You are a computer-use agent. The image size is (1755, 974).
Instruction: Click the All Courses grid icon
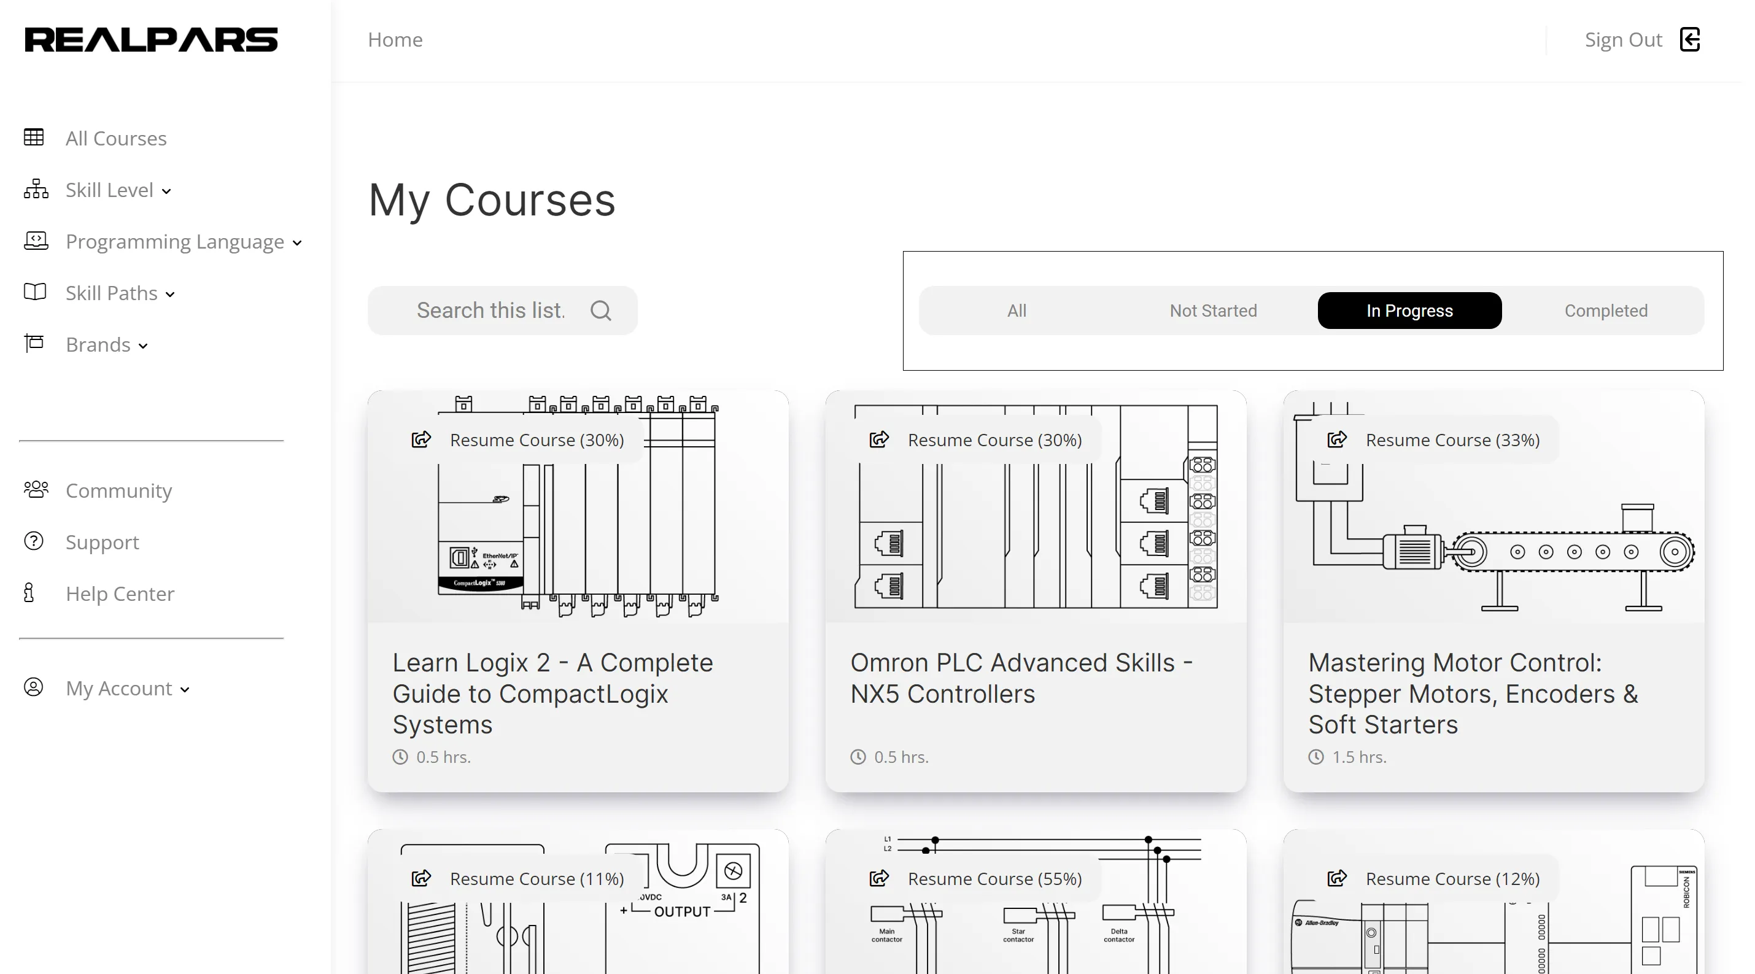click(x=34, y=137)
